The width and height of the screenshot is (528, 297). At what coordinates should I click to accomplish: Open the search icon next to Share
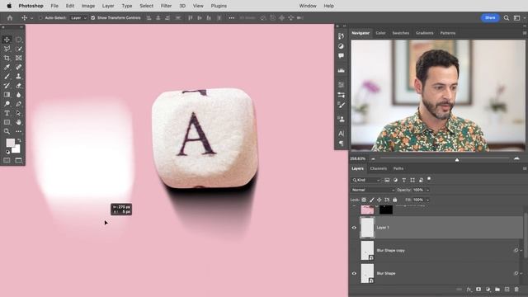coord(507,18)
